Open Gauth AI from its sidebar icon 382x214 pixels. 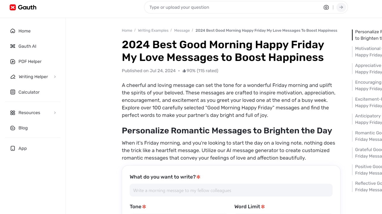13,46
